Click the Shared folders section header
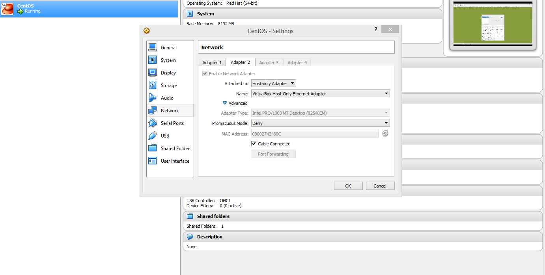This screenshot has width=545, height=275. [363, 216]
